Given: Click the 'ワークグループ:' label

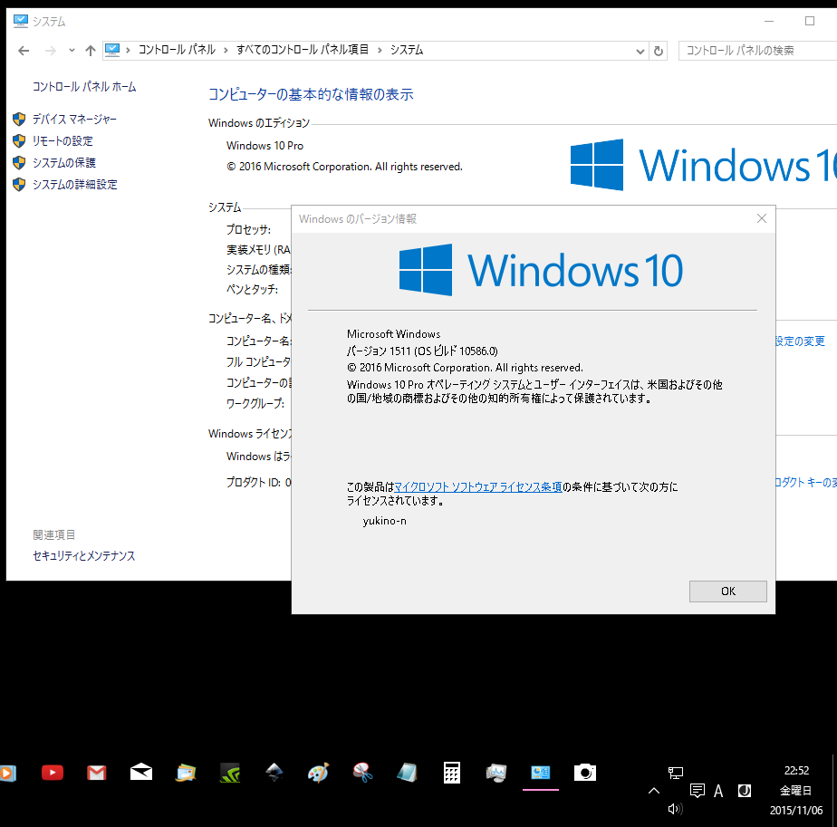Looking at the screenshot, I should click(x=255, y=404).
